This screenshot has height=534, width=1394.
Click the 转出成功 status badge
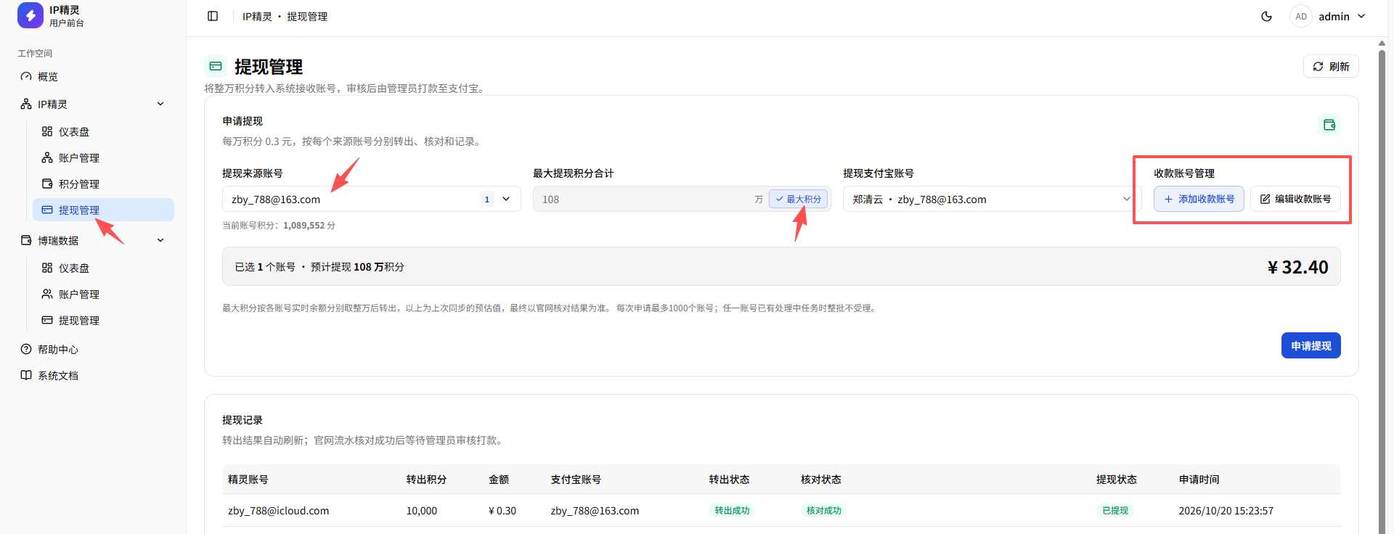coord(731,510)
